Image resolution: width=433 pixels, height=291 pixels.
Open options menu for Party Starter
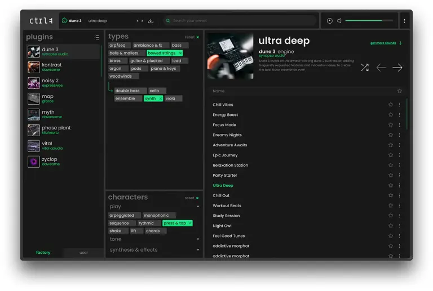(399, 175)
